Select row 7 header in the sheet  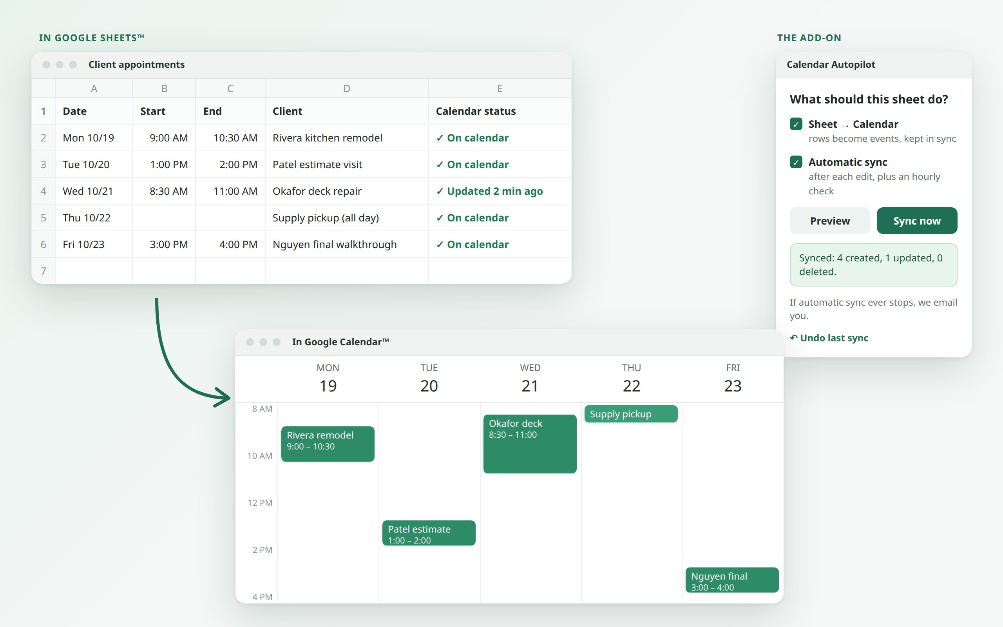point(43,271)
